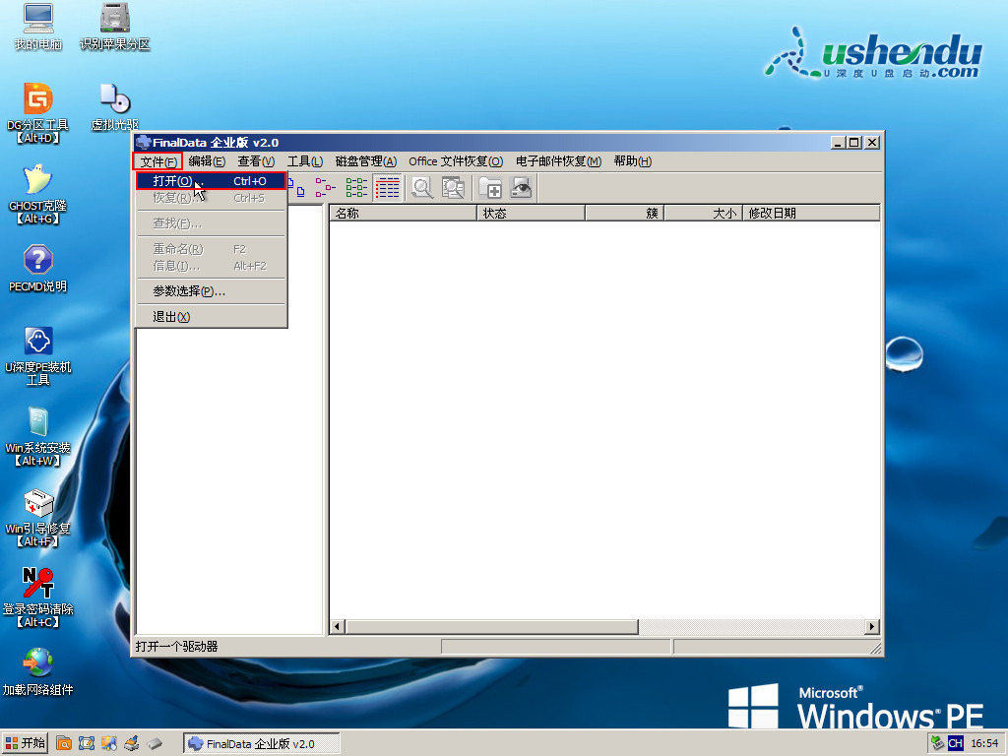Launch GHOST克隆 desktop icon
1008x756 pixels.
(38, 194)
